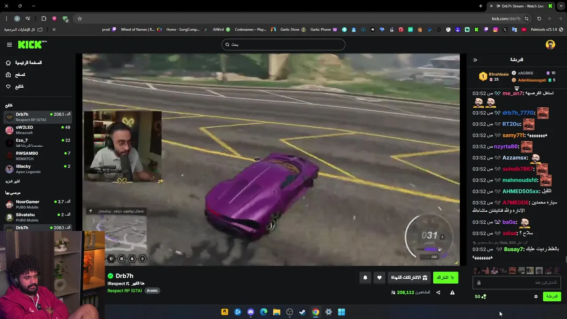The height and width of the screenshot is (319, 567).
Task: Open the Silvatshu recommended channel
Action: (x=38, y=217)
